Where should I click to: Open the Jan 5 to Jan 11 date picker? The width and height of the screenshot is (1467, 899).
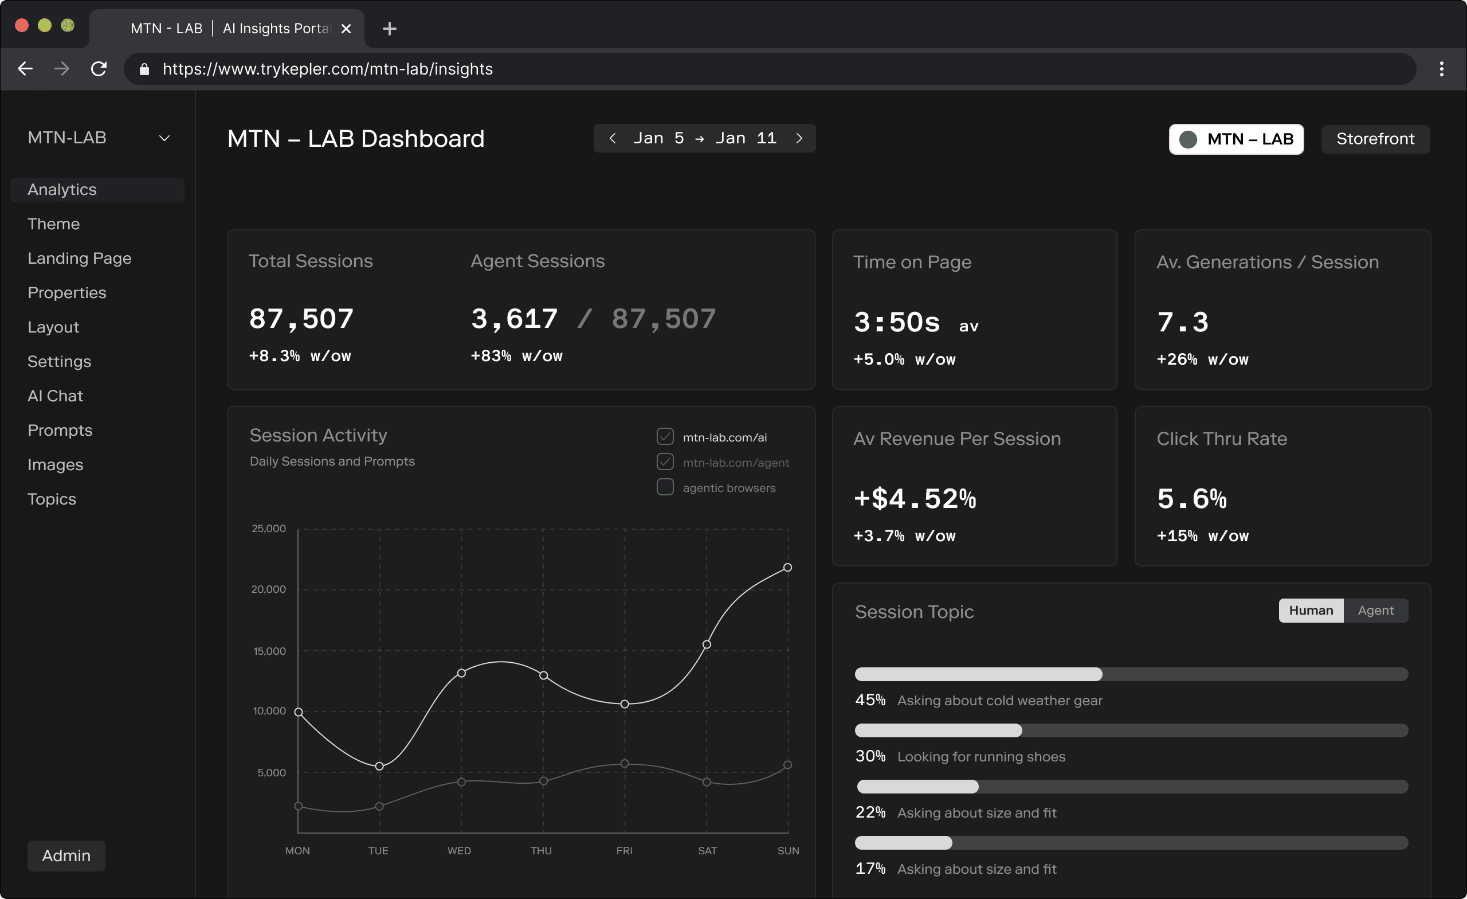click(x=704, y=138)
